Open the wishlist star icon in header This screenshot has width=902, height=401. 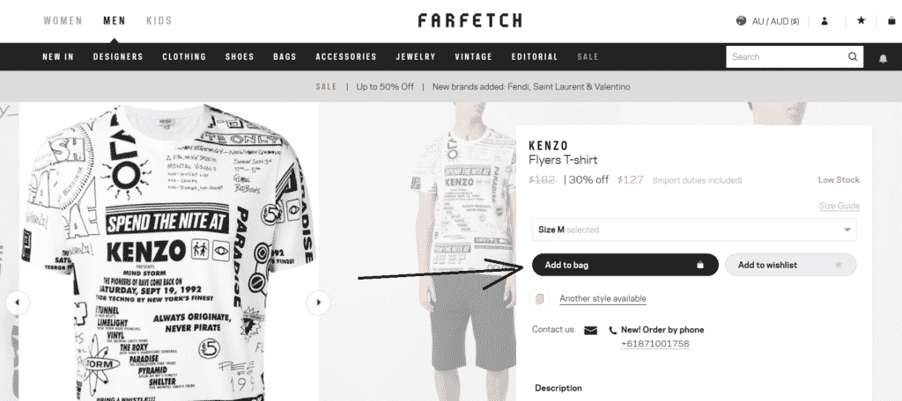(861, 21)
